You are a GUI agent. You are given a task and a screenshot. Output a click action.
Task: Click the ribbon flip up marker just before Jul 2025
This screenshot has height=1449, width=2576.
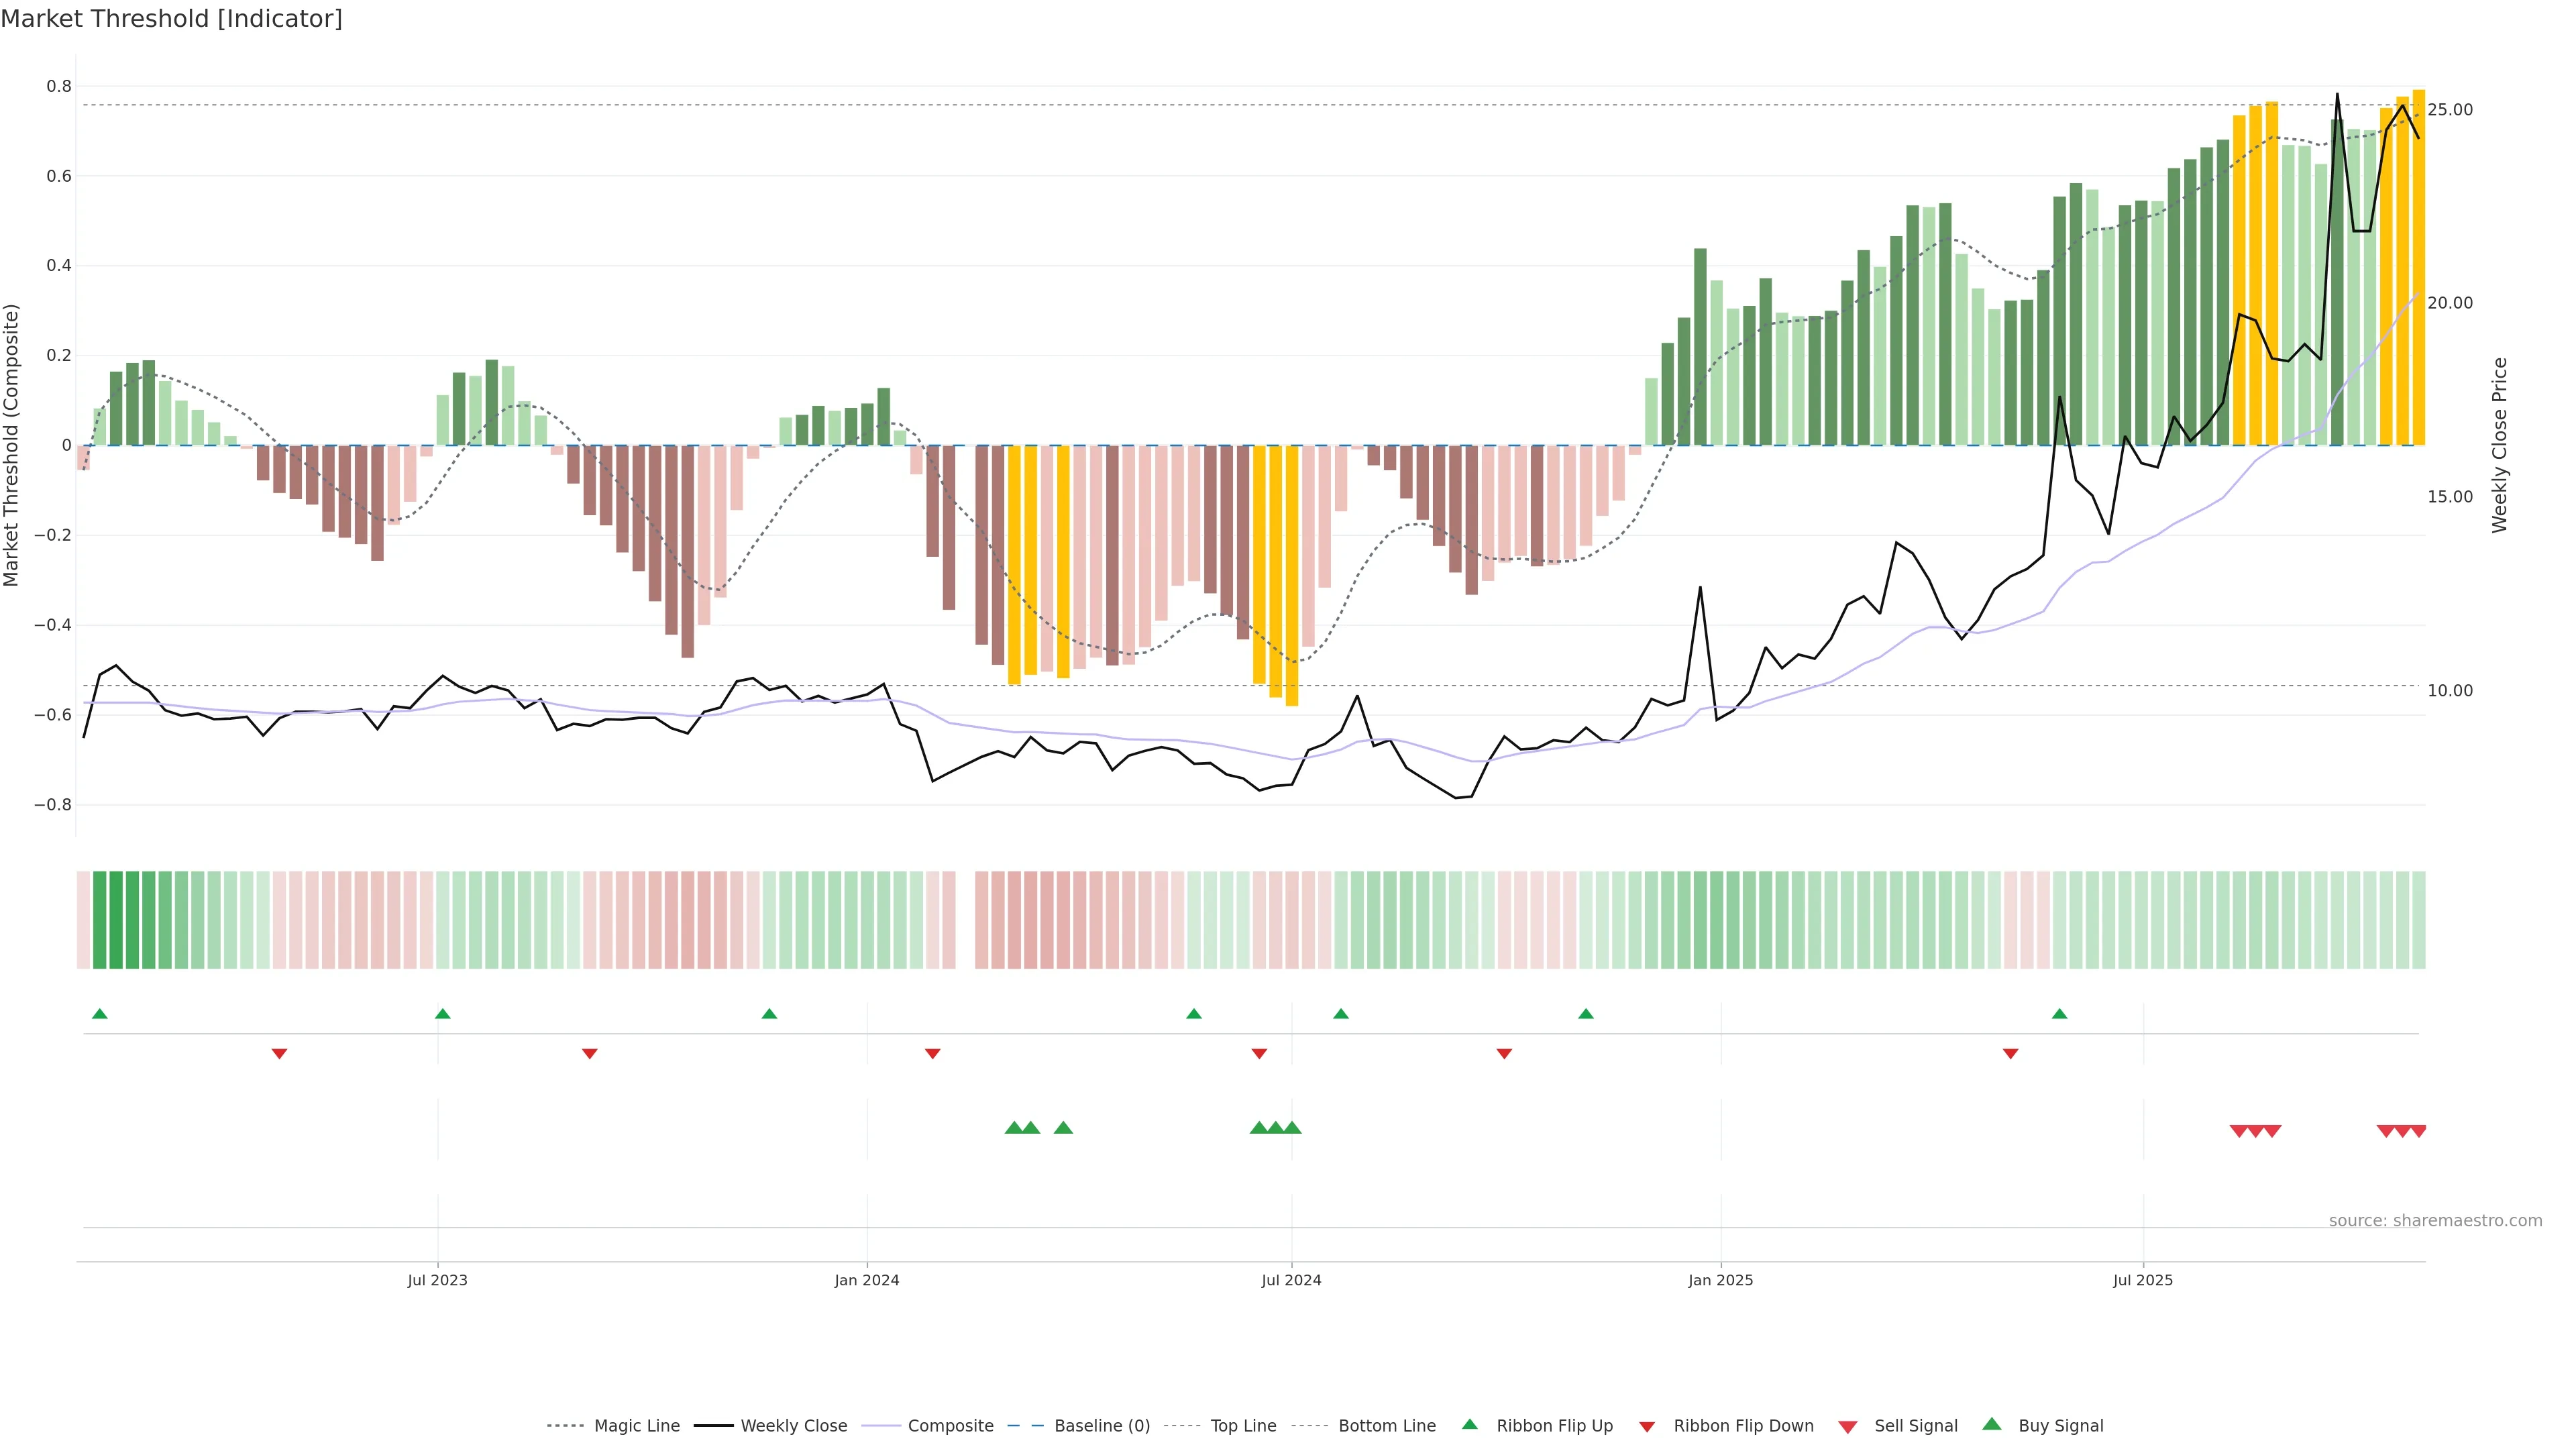pyautogui.click(x=2059, y=1014)
